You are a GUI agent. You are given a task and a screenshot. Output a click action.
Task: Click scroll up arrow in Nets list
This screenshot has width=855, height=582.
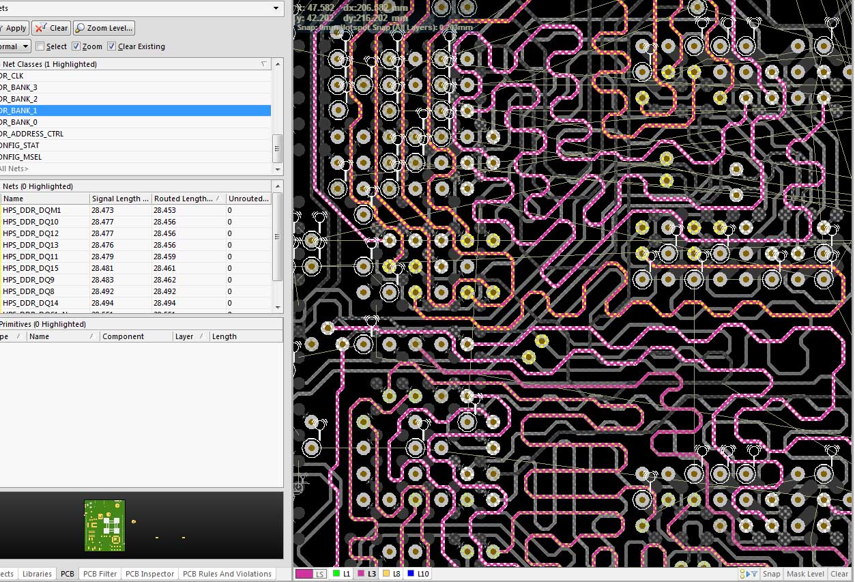pos(278,186)
